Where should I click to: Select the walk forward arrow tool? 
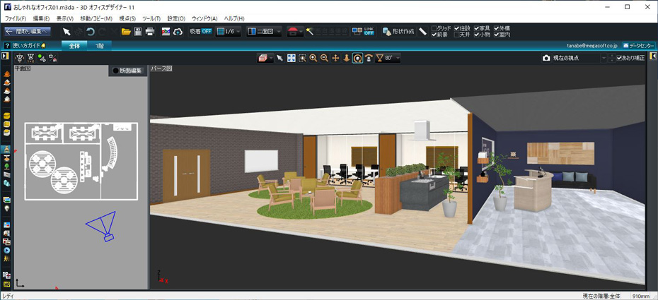coord(347,58)
